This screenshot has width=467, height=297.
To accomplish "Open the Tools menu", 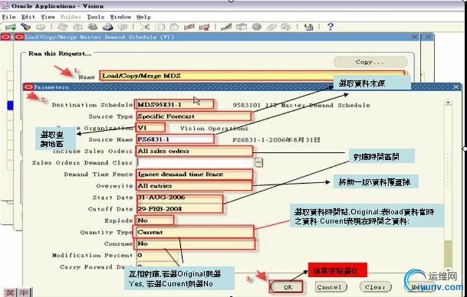I will coord(96,17).
